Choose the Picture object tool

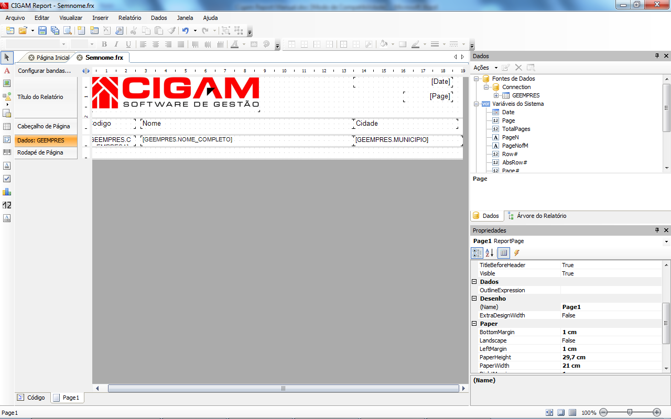[7, 83]
